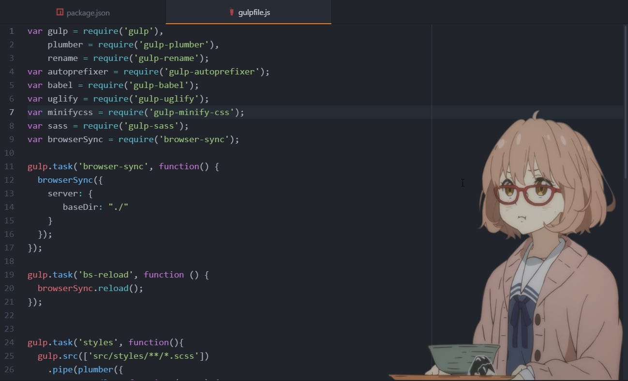
Task: Click the 'styles' task name
Action: pyautogui.click(x=98, y=342)
